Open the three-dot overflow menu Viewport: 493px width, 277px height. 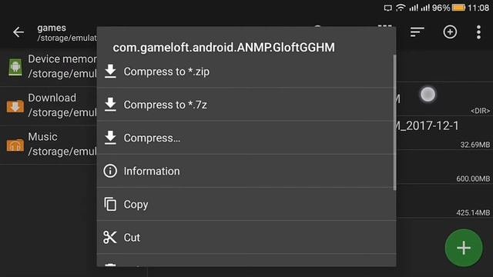478,32
